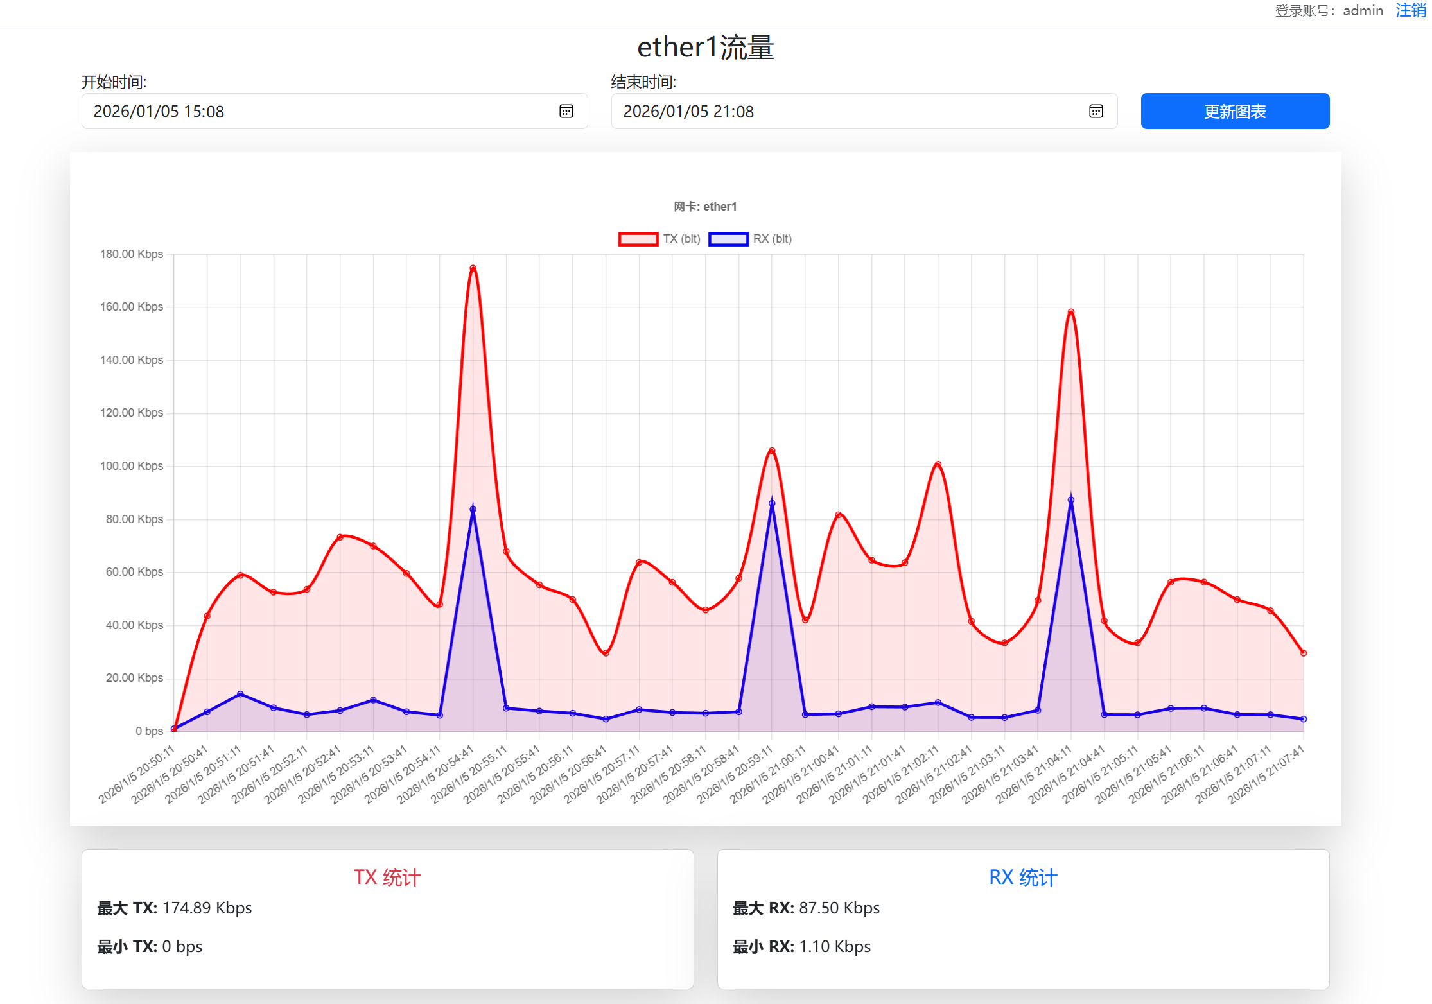Open the end time calendar picker icon

[x=1096, y=111]
